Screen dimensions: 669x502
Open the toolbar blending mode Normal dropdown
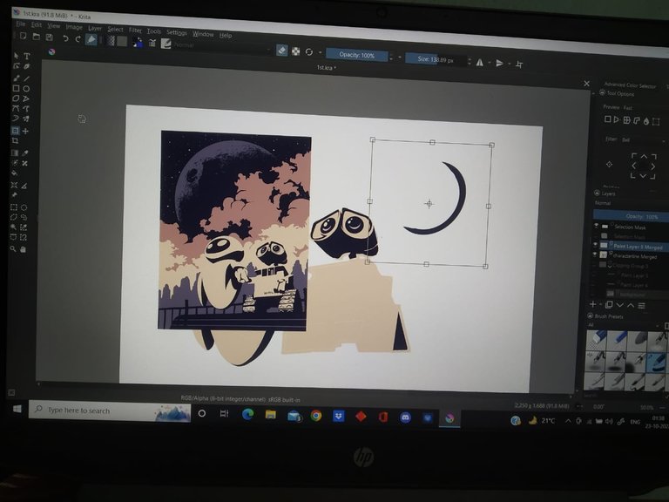click(222, 46)
